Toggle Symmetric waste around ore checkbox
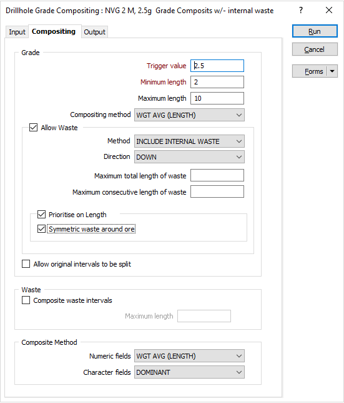The width and height of the screenshot is (344, 403). (42, 229)
